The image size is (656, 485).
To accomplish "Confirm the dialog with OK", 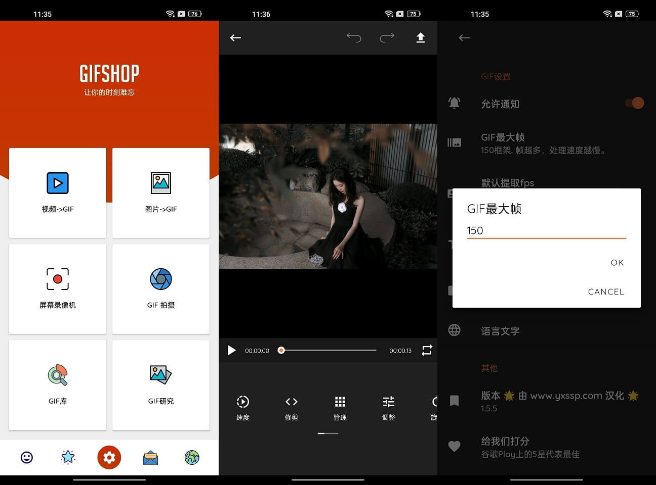I will tap(617, 263).
